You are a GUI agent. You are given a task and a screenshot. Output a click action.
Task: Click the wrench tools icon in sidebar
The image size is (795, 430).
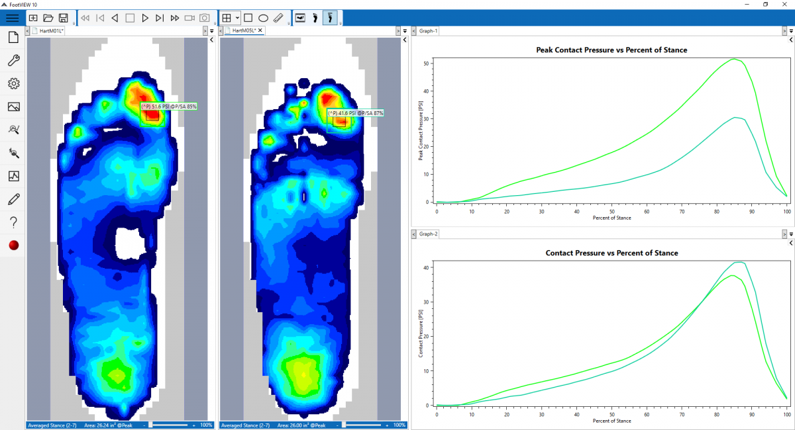click(13, 61)
